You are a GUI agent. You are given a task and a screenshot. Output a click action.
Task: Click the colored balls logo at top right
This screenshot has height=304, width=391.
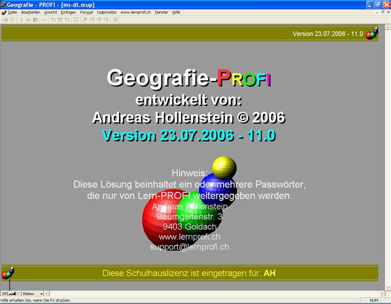pos(371,33)
